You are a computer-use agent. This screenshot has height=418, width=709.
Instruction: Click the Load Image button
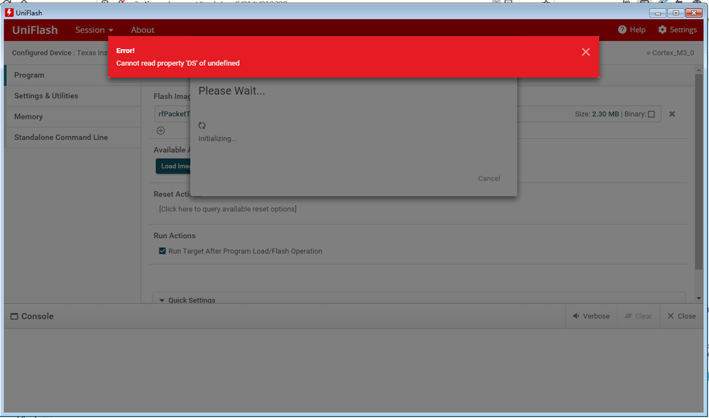coord(174,166)
